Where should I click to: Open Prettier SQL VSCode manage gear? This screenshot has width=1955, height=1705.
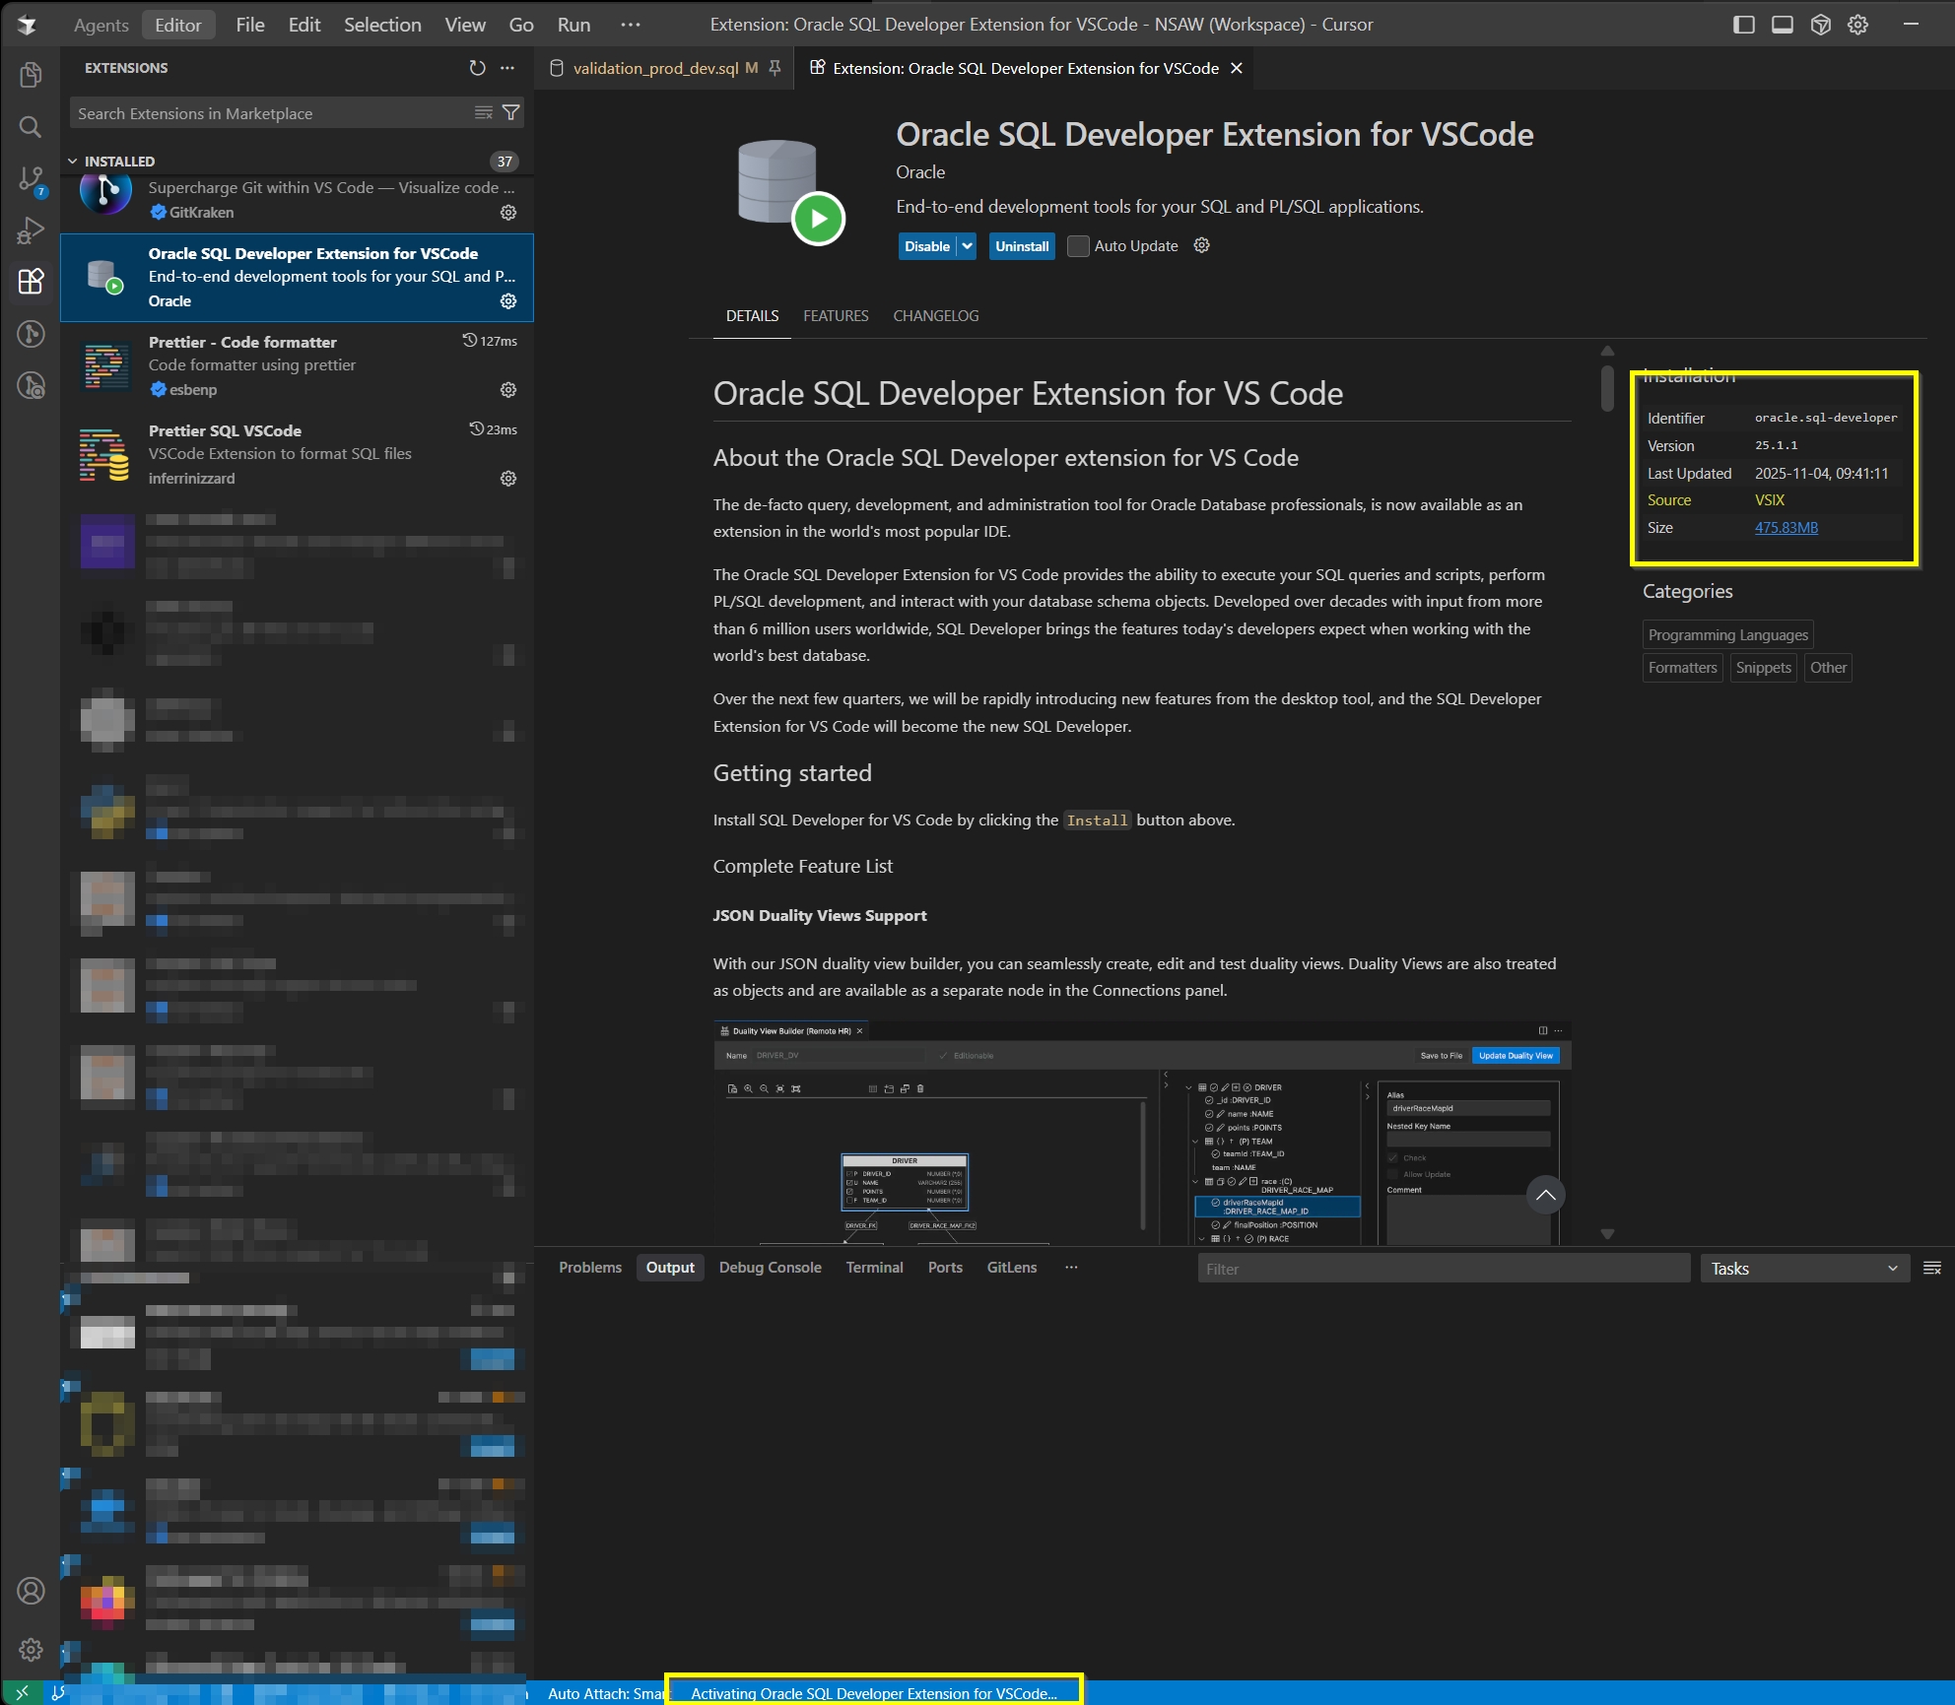coord(508,479)
